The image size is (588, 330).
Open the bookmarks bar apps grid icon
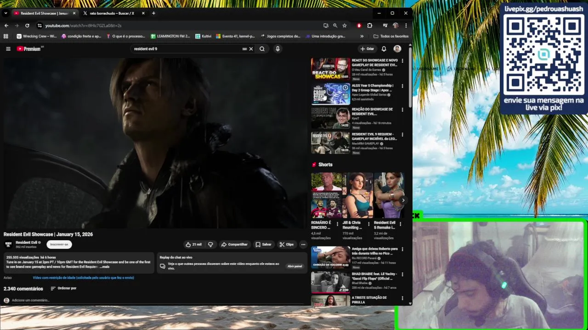coord(6,36)
